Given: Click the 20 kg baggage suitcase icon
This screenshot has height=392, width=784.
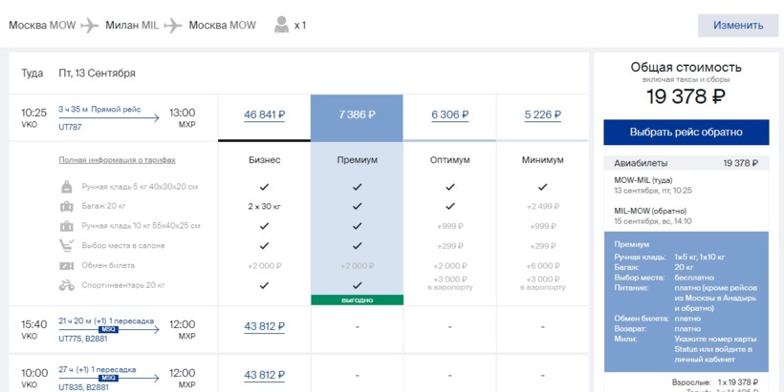Looking at the screenshot, I should click(67, 206).
